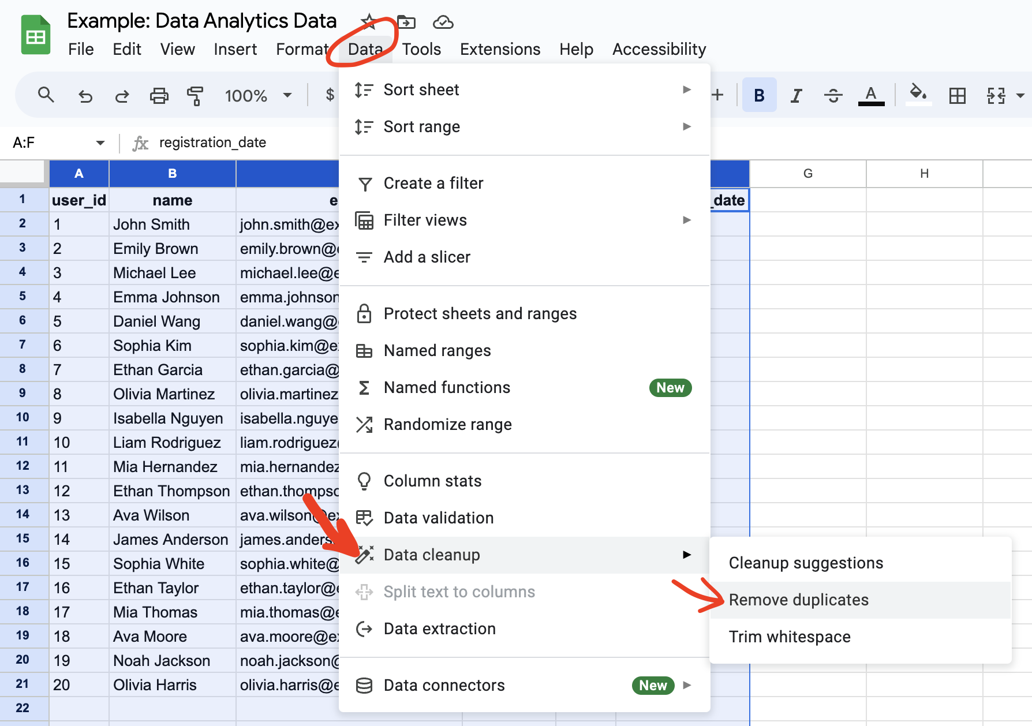
Task: Click the Text color control
Action: tap(871, 95)
